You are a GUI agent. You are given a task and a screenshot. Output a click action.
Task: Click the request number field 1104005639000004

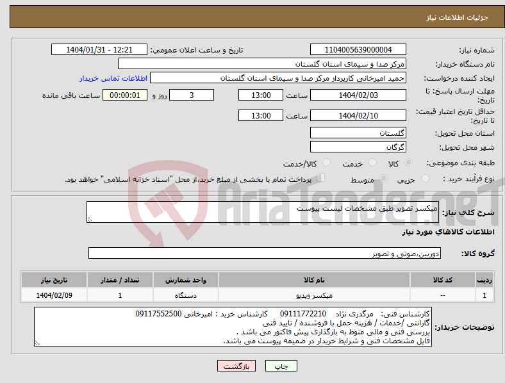[358, 50]
